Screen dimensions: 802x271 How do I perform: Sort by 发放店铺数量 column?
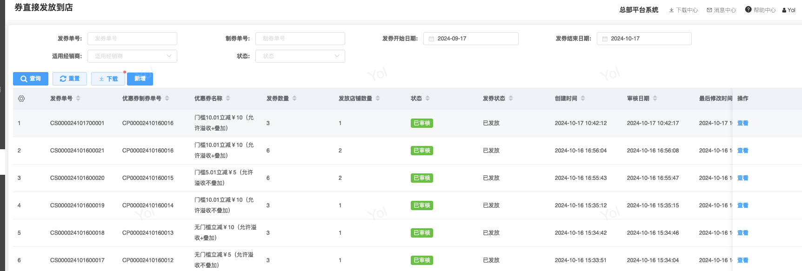click(x=378, y=99)
